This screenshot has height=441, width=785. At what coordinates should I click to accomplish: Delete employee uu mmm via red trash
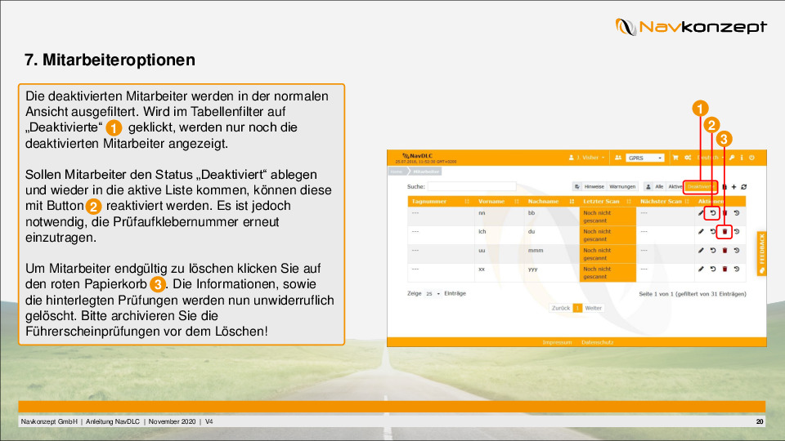pos(724,251)
